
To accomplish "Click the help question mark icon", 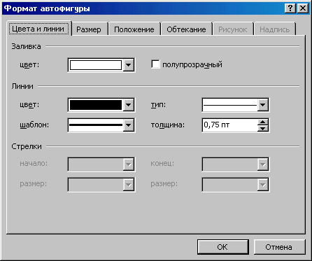I will 290,8.
